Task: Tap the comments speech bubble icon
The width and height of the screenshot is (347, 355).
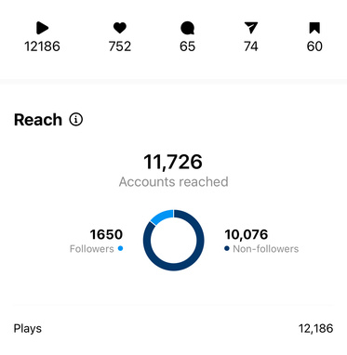Action: pos(187,28)
